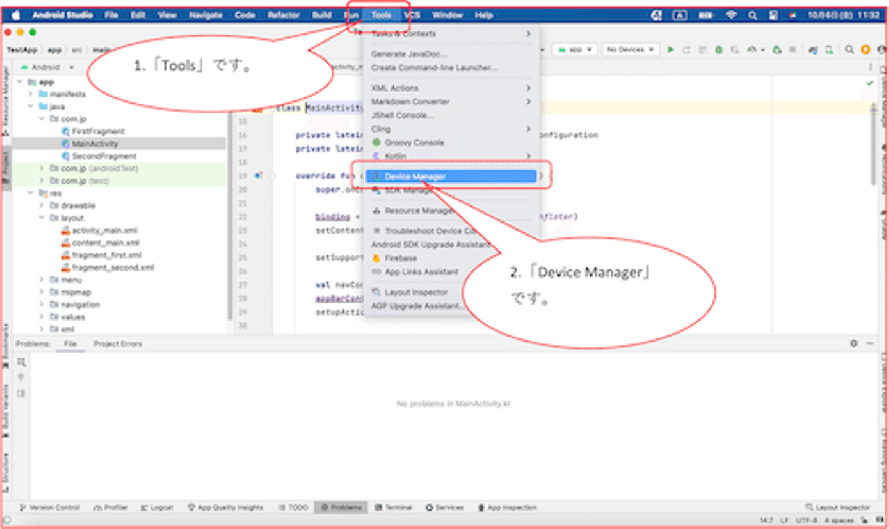889x529 pixels.
Task: Hide the Problems panel with the minimize icon
Action: pyautogui.click(x=870, y=343)
